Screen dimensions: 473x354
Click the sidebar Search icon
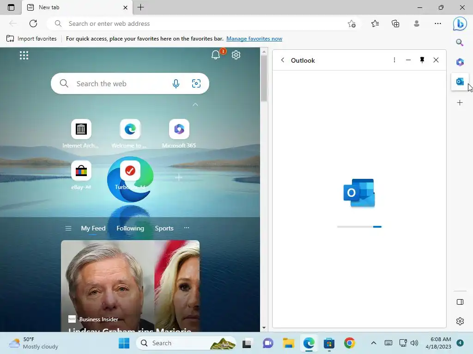pyautogui.click(x=460, y=42)
